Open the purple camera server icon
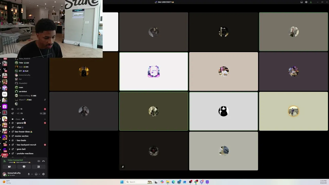329x185 pixels. pyautogui.click(x=5, y=106)
